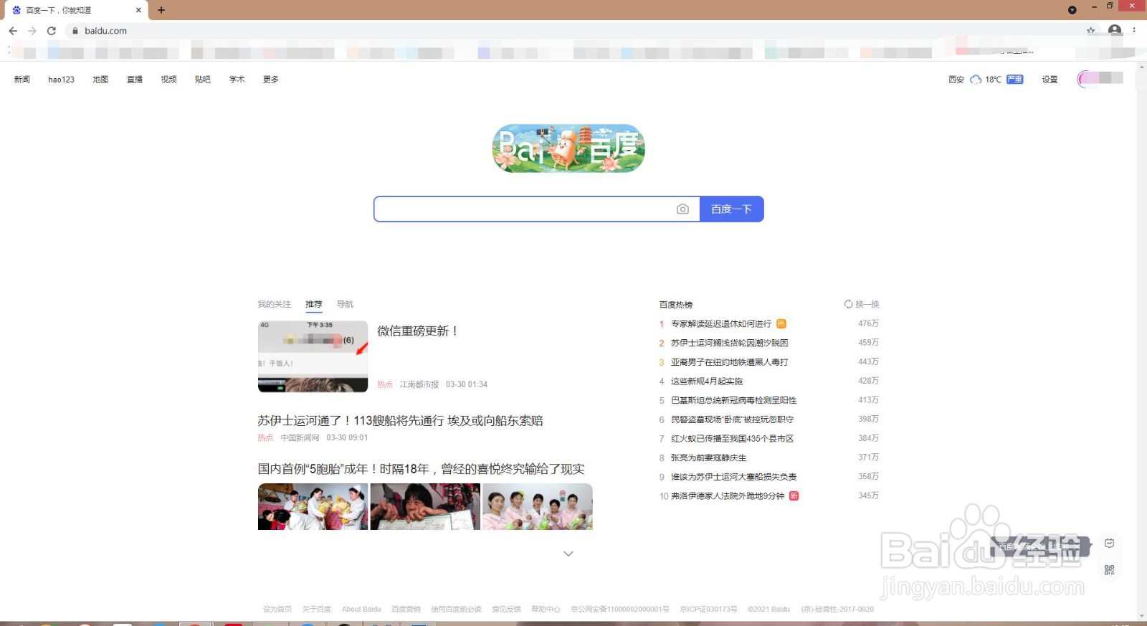The height and width of the screenshot is (626, 1147).
Task: Click the 严重 air quality badge
Action: tap(1015, 80)
